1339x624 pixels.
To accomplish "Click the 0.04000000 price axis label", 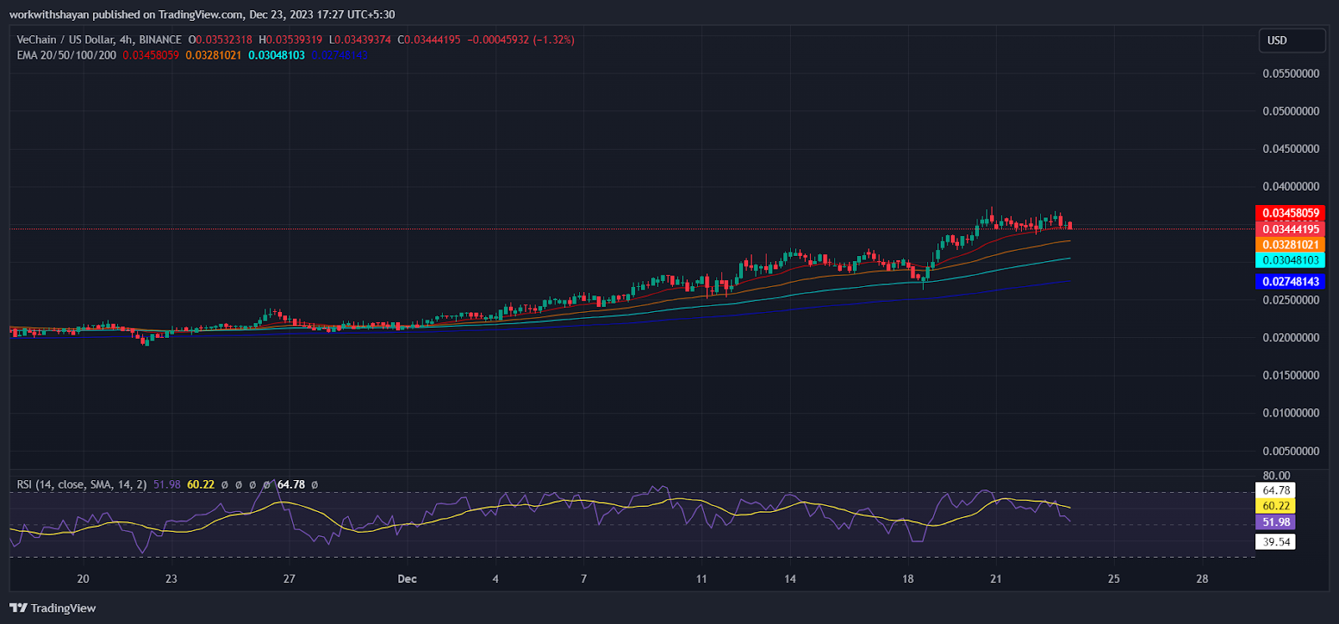I will 1290,187.
